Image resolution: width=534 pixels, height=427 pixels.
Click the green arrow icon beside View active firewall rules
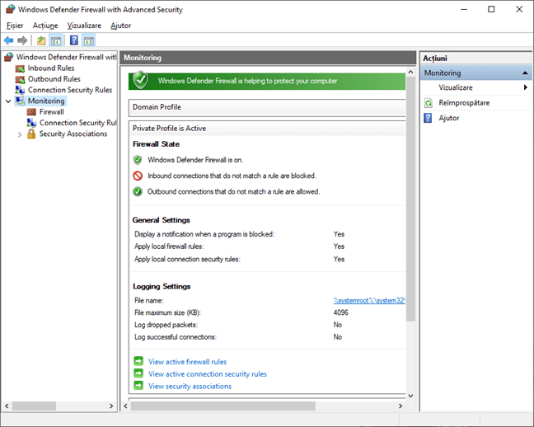tap(138, 361)
